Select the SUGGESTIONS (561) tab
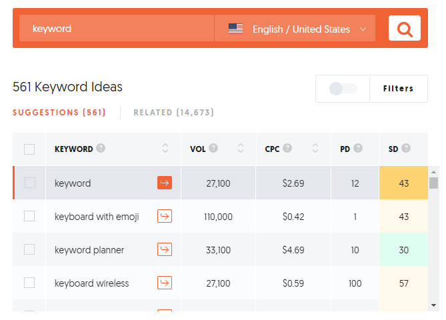Viewport: 446px width, 320px height. click(x=59, y=113)
